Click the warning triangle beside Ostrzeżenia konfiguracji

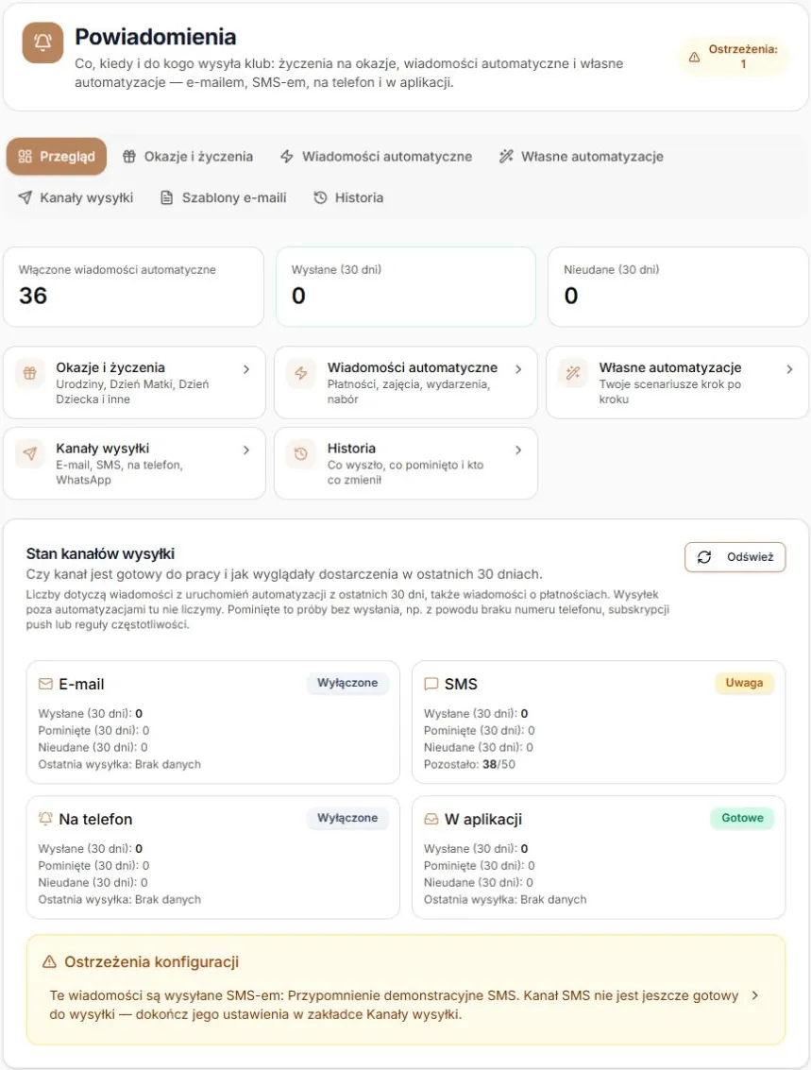pyautogui.click(x=49, y=961)
